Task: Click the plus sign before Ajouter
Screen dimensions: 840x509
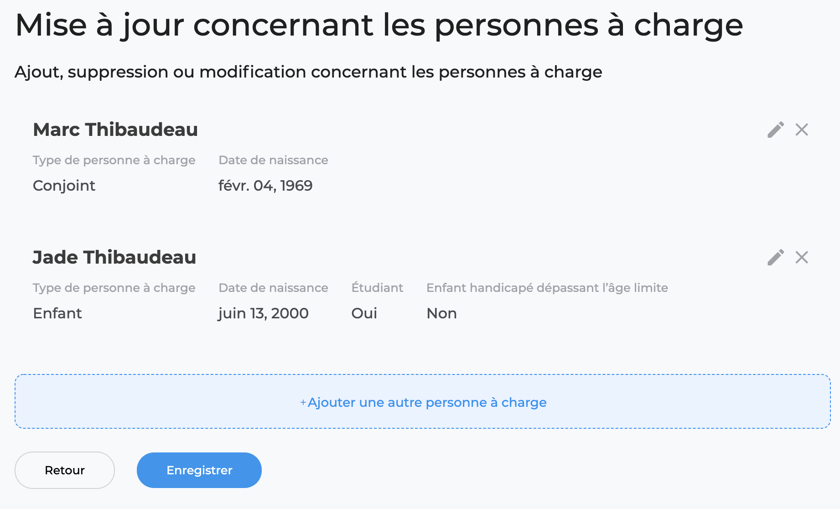Action: [303, 402]
